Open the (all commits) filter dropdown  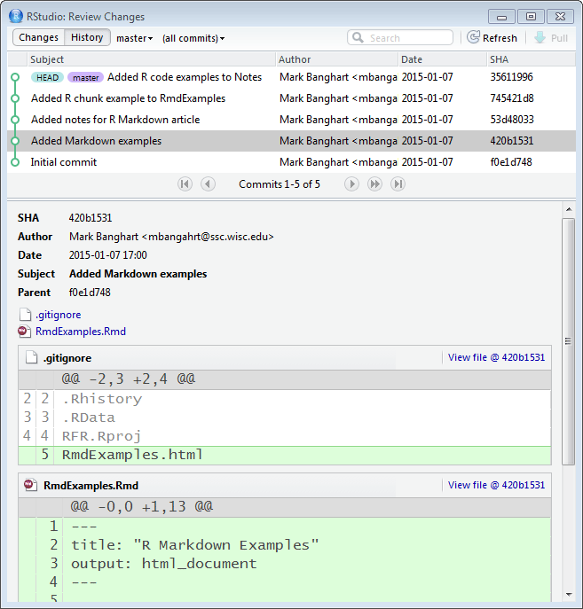(x=193, y=38)
